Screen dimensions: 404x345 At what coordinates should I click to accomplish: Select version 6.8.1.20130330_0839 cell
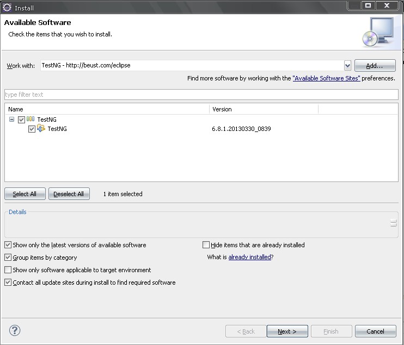tap(241, 129)
